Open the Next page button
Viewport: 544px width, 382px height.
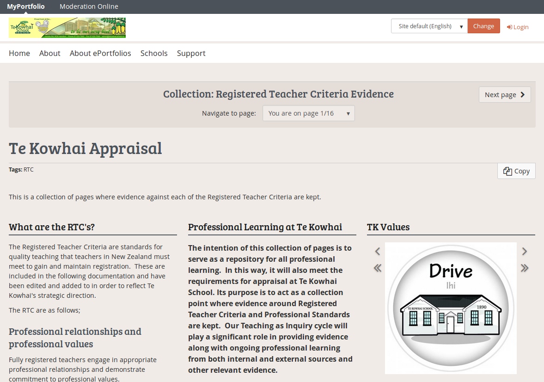pyautogui.click(x=505, y=95)
